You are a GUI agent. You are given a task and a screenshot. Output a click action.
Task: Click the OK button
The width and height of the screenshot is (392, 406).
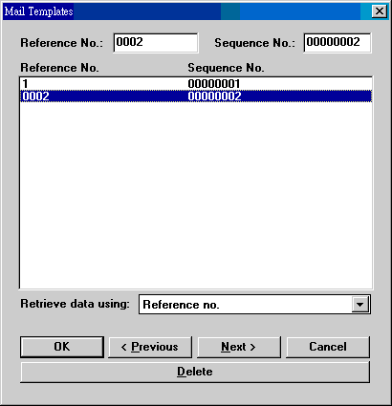[62, 347]
